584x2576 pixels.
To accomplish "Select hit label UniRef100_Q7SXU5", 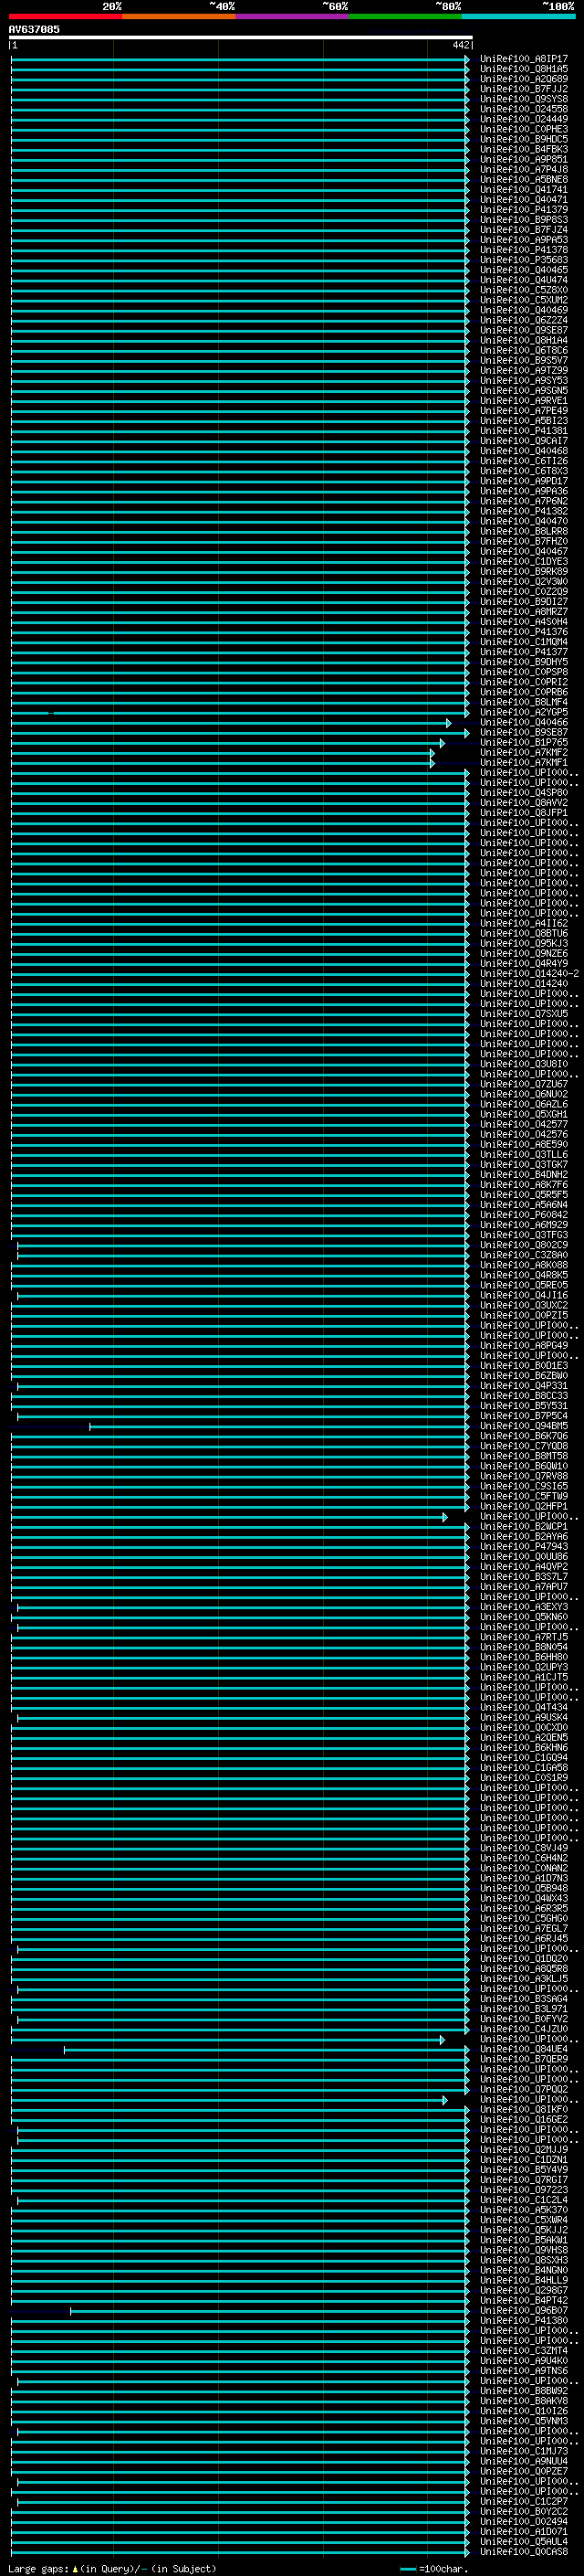I will coord(523,1014).
